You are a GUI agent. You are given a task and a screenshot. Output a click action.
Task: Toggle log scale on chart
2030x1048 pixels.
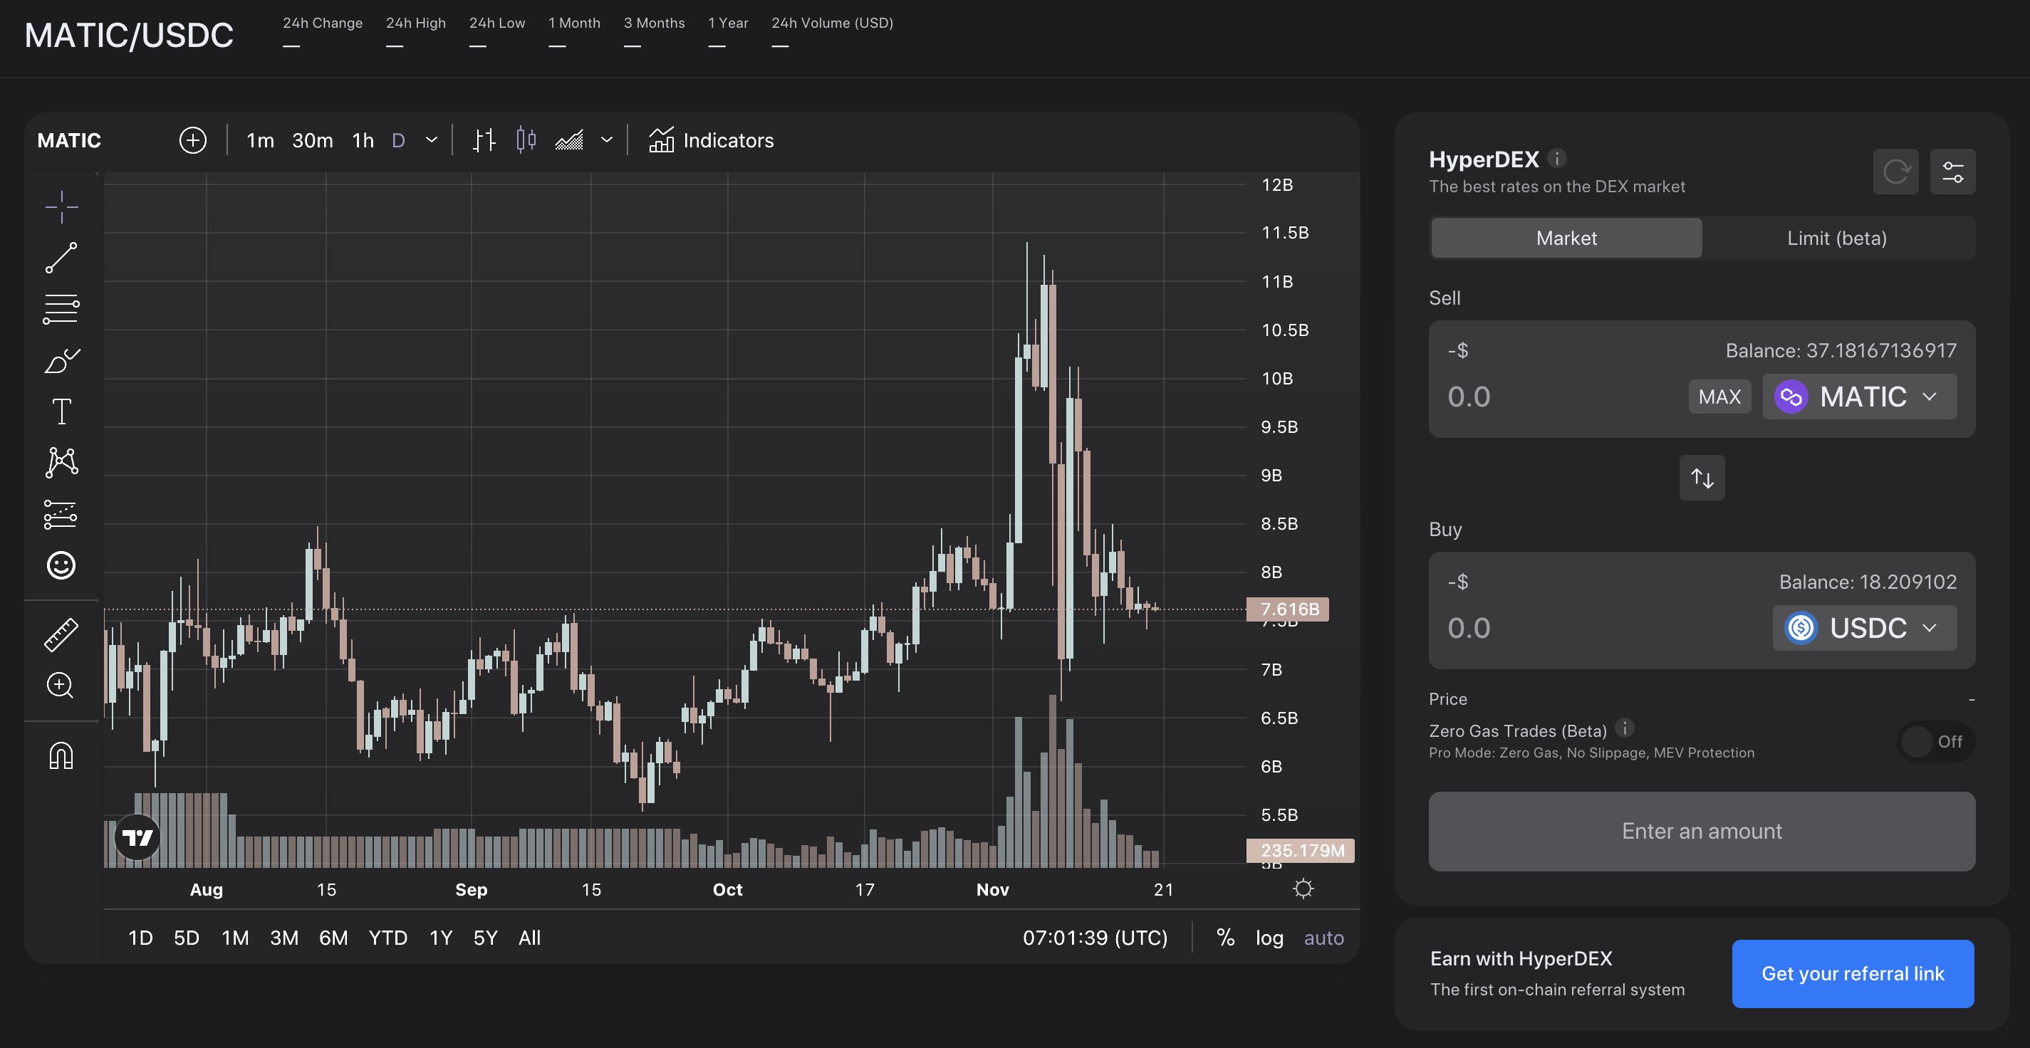1269,938
